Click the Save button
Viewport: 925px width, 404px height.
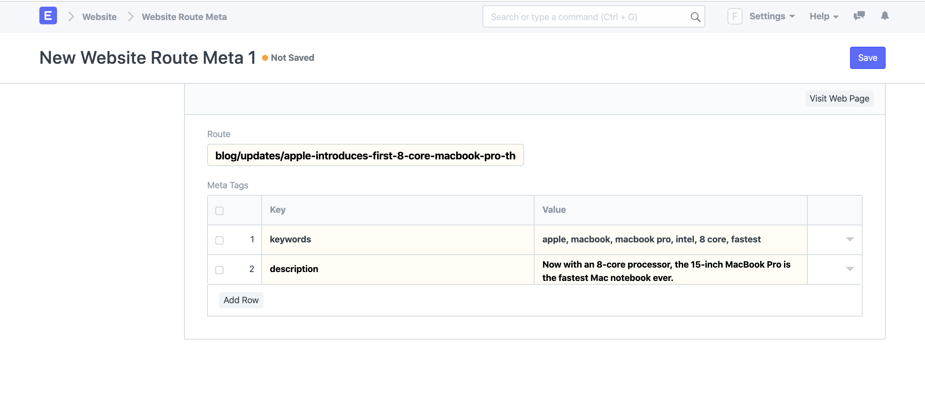click(x=867, y=58)
